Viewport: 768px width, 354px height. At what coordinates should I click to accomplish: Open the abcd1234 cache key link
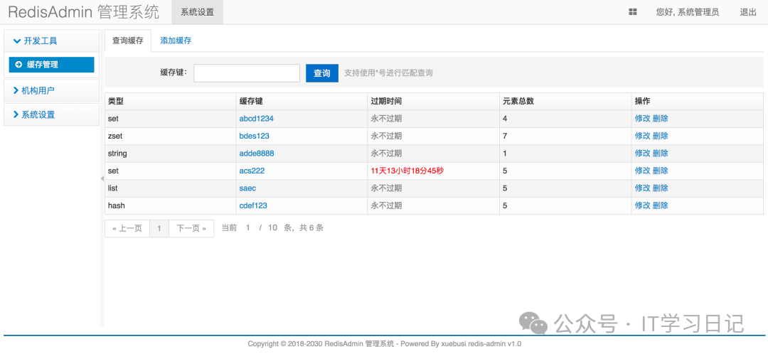(x=256, y=119)
